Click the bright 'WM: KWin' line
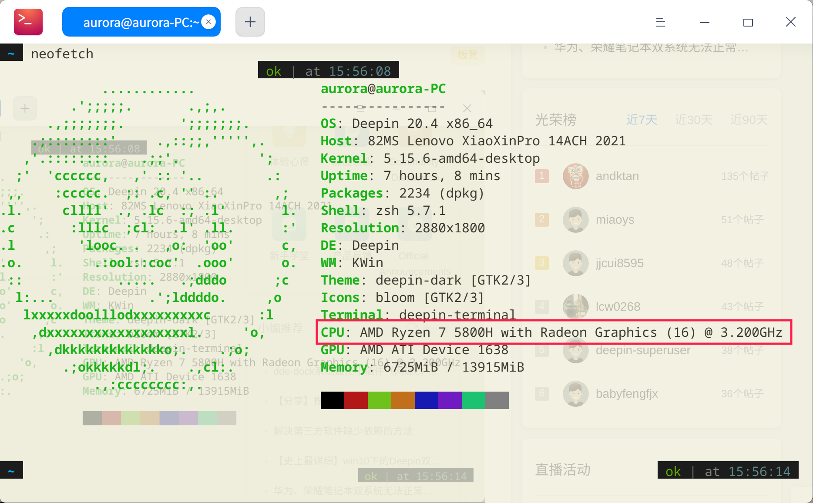The width and height of the screenshot is (813, 503). [352, 263]
